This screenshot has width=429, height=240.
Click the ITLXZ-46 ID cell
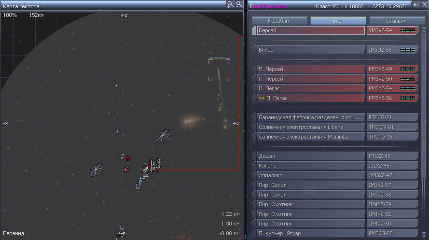[392, 166]
